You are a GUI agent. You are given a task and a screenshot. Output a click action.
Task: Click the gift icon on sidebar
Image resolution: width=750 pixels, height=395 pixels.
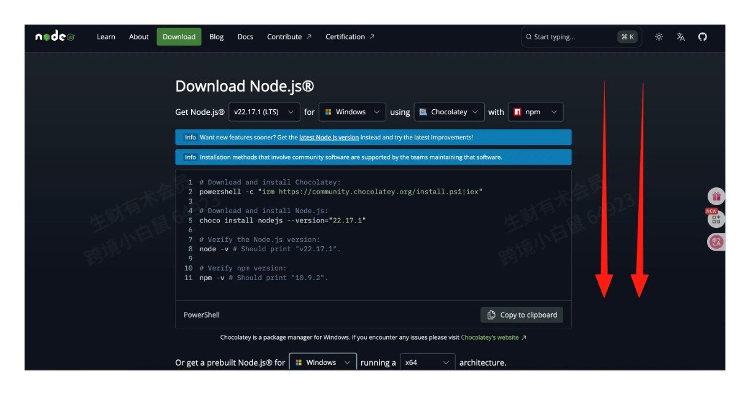tap(716, 197)
